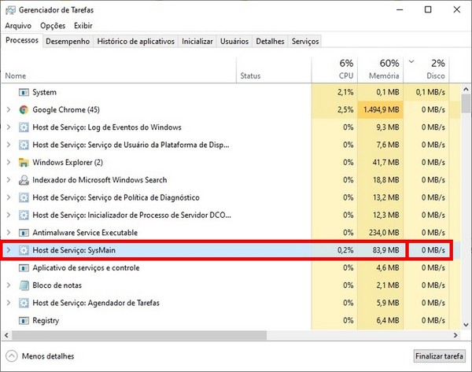Click the Antimalware Service Executable icon
This screenshot has width=472, height=372.
pyautogui.click(x=24, y=233)
